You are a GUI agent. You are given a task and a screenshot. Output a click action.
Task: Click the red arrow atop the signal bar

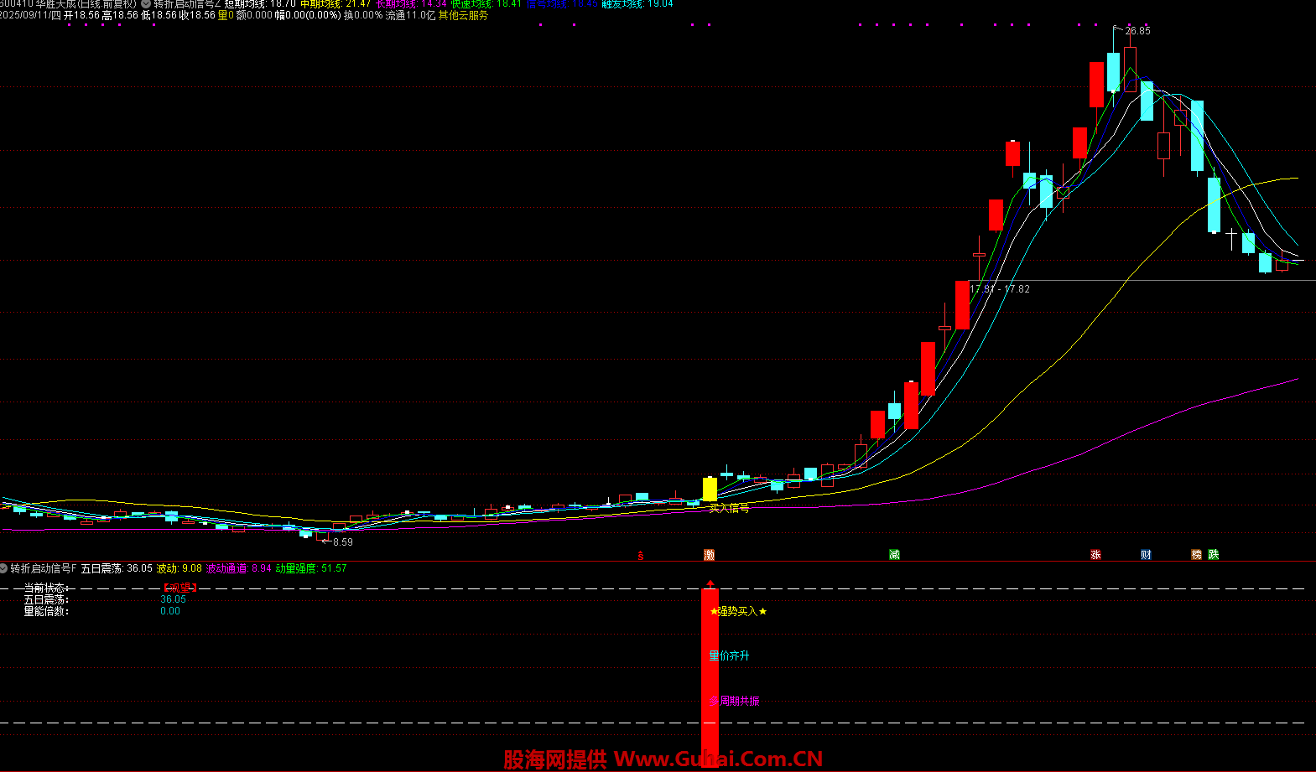pyautogui.click(x=710, y=583)
